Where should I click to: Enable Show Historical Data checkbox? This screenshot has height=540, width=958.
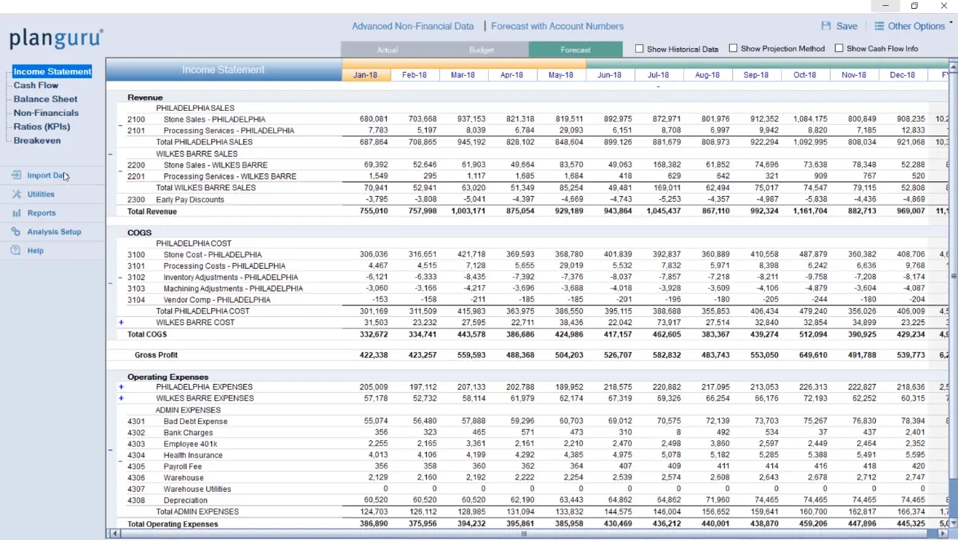(640, 49)
